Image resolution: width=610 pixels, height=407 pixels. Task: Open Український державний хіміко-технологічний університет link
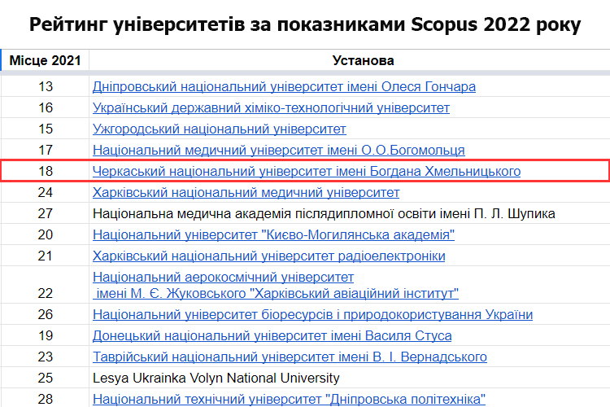(271, 107)
